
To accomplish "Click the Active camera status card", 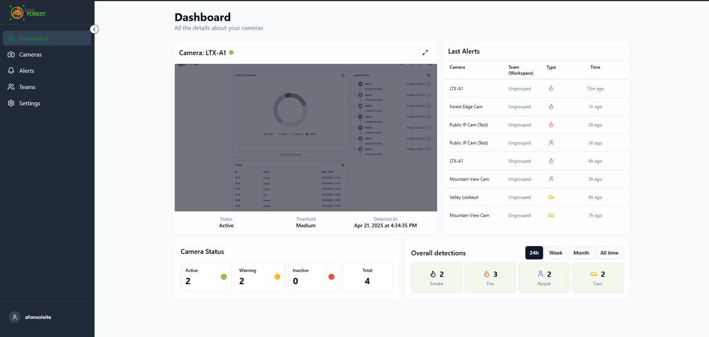I will point(206,277).
